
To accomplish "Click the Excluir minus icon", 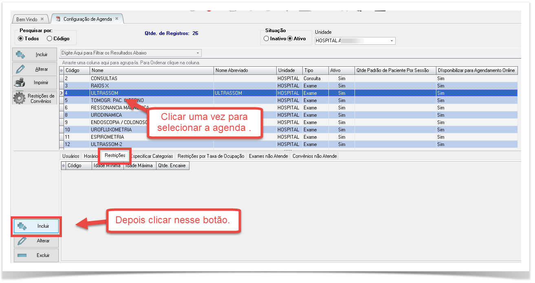I will 22,255.
